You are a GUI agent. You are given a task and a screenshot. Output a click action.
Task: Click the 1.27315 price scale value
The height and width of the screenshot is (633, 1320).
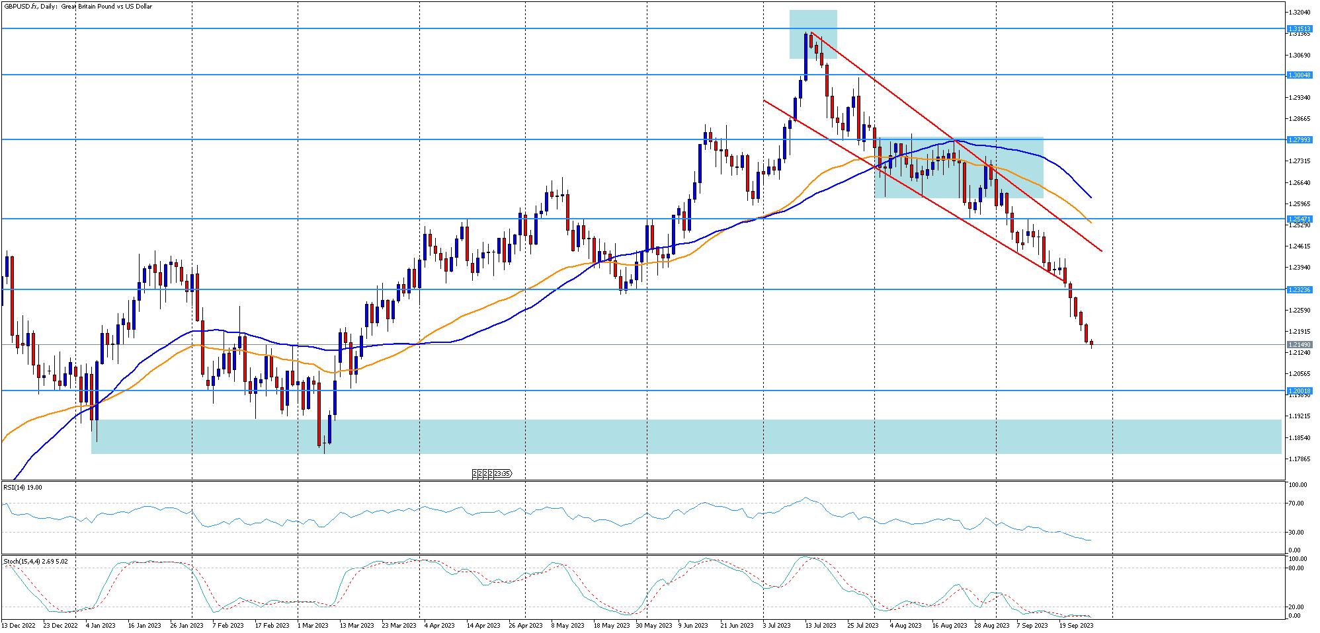[1299, 161]
